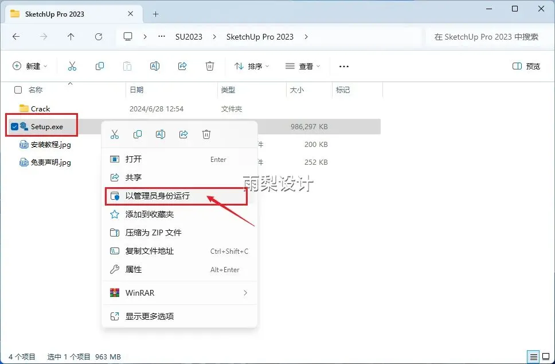Toggle the select-all checkbox beside 名称

(18, 90)
